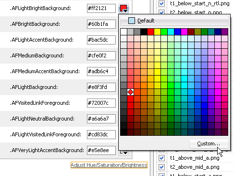234x176 pixels.
Task: Pick cyan in the top basic colors row
Action: click(x=171, y=32)
